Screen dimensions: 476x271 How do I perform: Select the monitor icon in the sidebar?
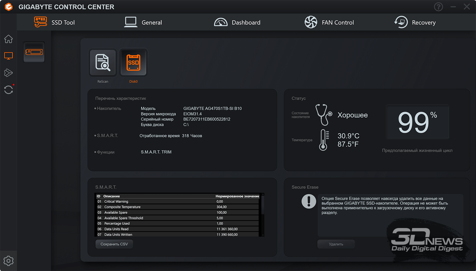tap(8, 56)
